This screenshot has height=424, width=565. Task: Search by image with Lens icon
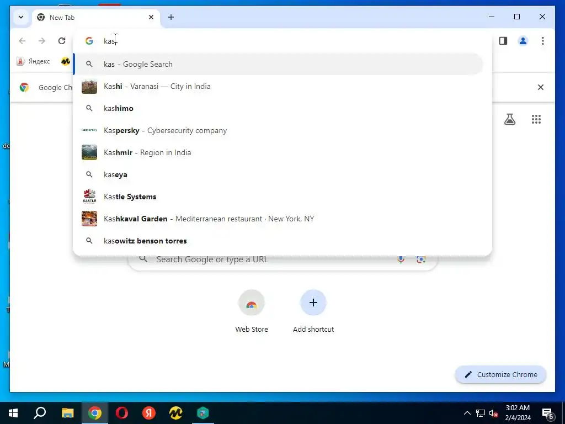(421, 259)
